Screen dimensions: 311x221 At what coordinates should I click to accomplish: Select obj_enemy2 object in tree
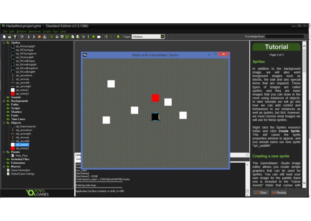22,149
